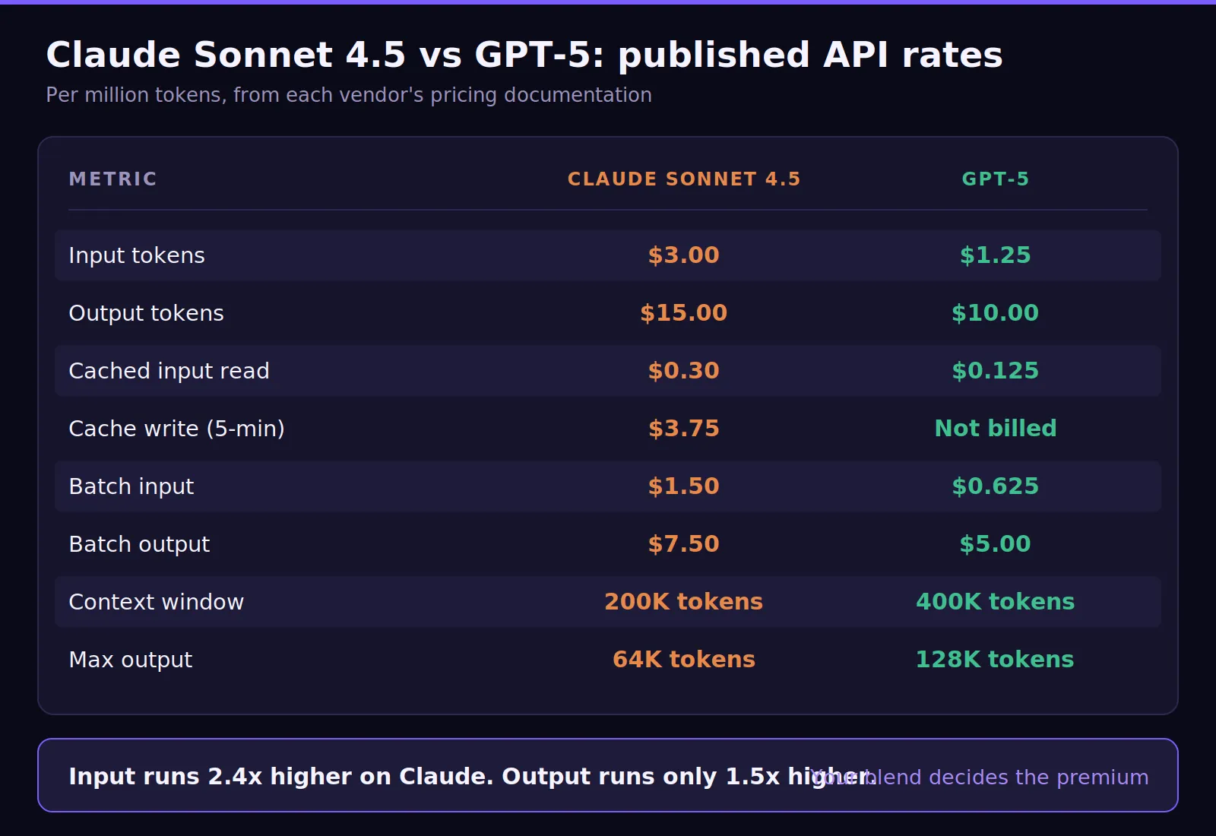Screen dimensions: 1216x836
Task: Click the cache write value '$3.75'
Action: pyautogui.click(x=684, y=429)
